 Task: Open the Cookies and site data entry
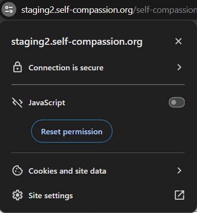coord(98,171)
